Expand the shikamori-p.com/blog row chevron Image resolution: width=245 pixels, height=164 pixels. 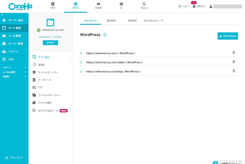pyautogui.click(x=81, y=71)
